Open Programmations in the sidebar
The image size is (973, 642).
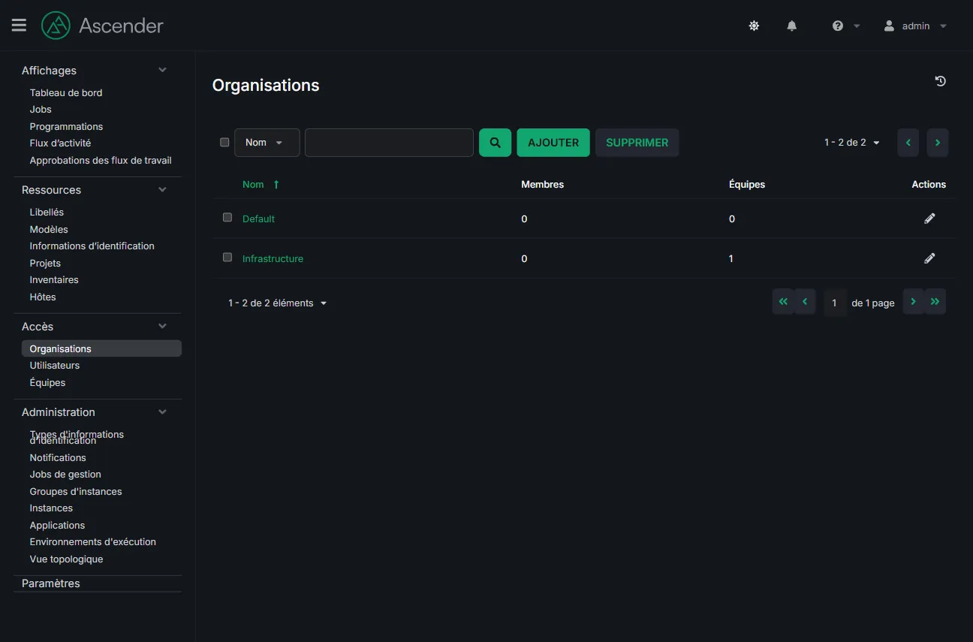(x=66, y=127)
